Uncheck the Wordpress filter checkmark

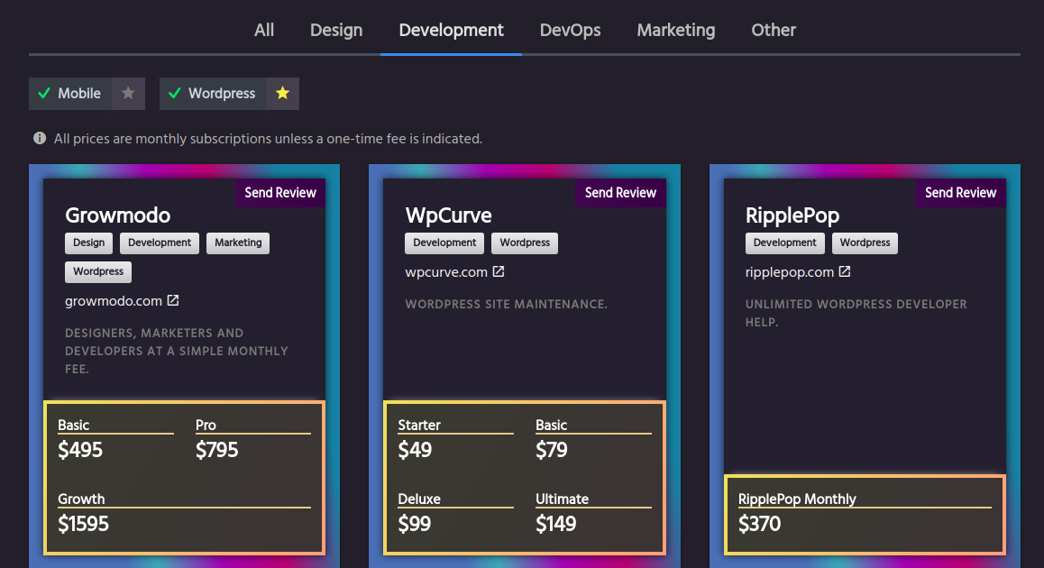click(175, 93)
